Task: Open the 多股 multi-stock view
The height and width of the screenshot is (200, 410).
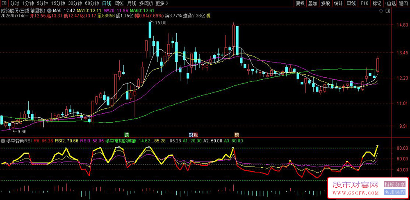Action: click(326, 3)
